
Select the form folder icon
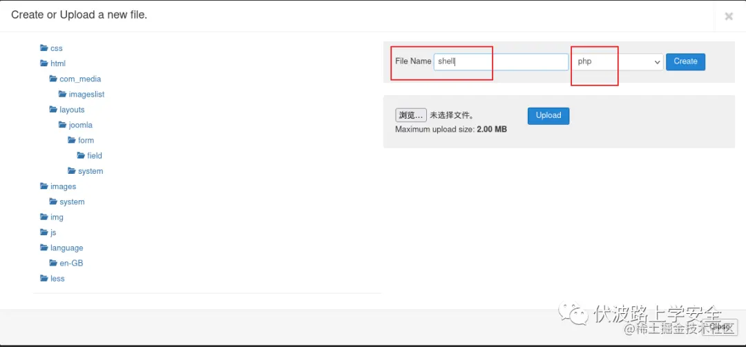tap(72, 140)
